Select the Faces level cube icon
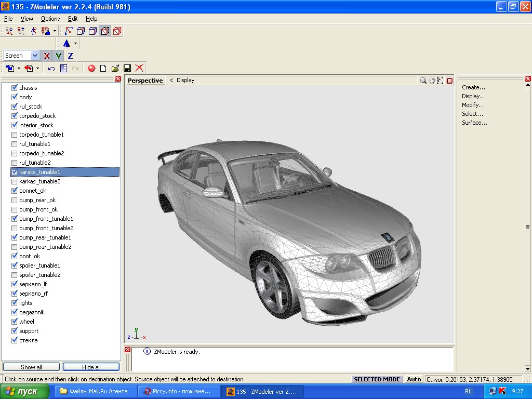The height and width of the screenshot is (399, 532). [x=93, y=31]
